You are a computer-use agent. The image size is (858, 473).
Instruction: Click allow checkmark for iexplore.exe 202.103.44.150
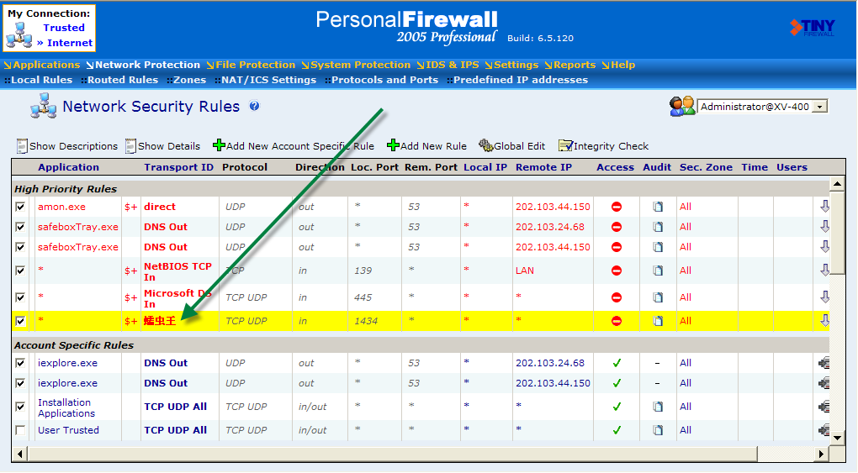(x=617, y=383)
